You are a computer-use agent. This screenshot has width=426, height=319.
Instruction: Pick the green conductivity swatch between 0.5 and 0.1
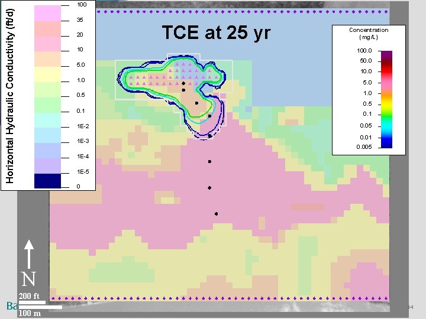click(x=47, y=105)
